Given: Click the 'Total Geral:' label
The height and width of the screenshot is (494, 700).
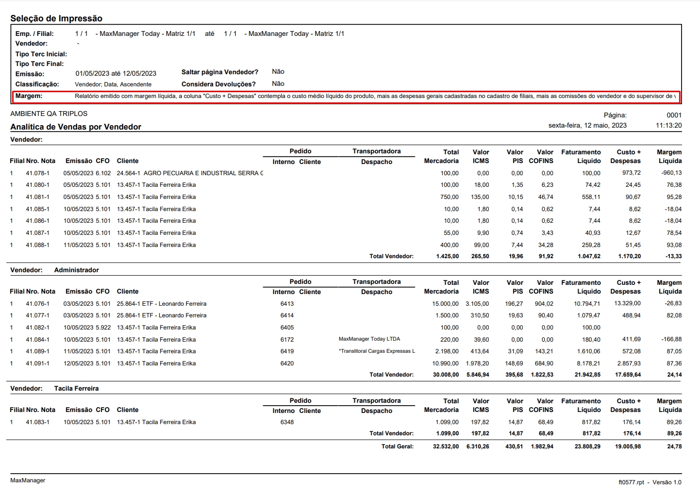Looking at the screenshot, I should 398,446.
